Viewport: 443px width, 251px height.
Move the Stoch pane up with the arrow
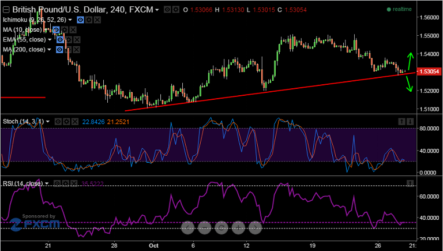401,122
